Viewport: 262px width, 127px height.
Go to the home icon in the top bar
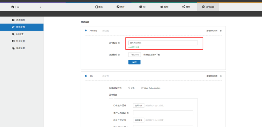pos(12,7)
